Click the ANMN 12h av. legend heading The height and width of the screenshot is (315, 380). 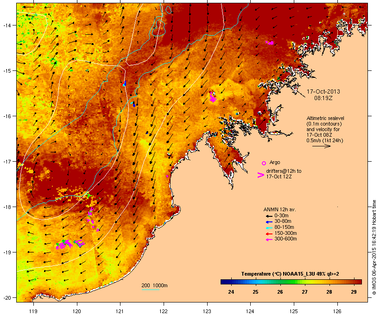pyautogui.click(x=279, y=209)
